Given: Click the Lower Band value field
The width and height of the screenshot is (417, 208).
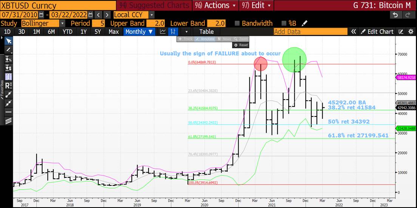Looking at the screenshot, I should pos(216,23).
